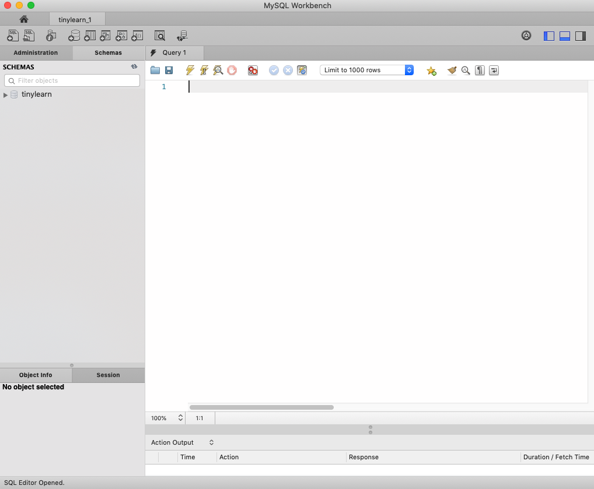Image resolution: width=594 pixels, height=489 pixels.
Task: Switch to the tinylearn_1 connection tab
Action: [77, 19]
